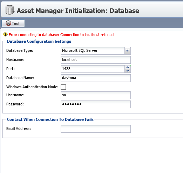Click Contact When Connection To Database Fails heading

tap(50, 119)
